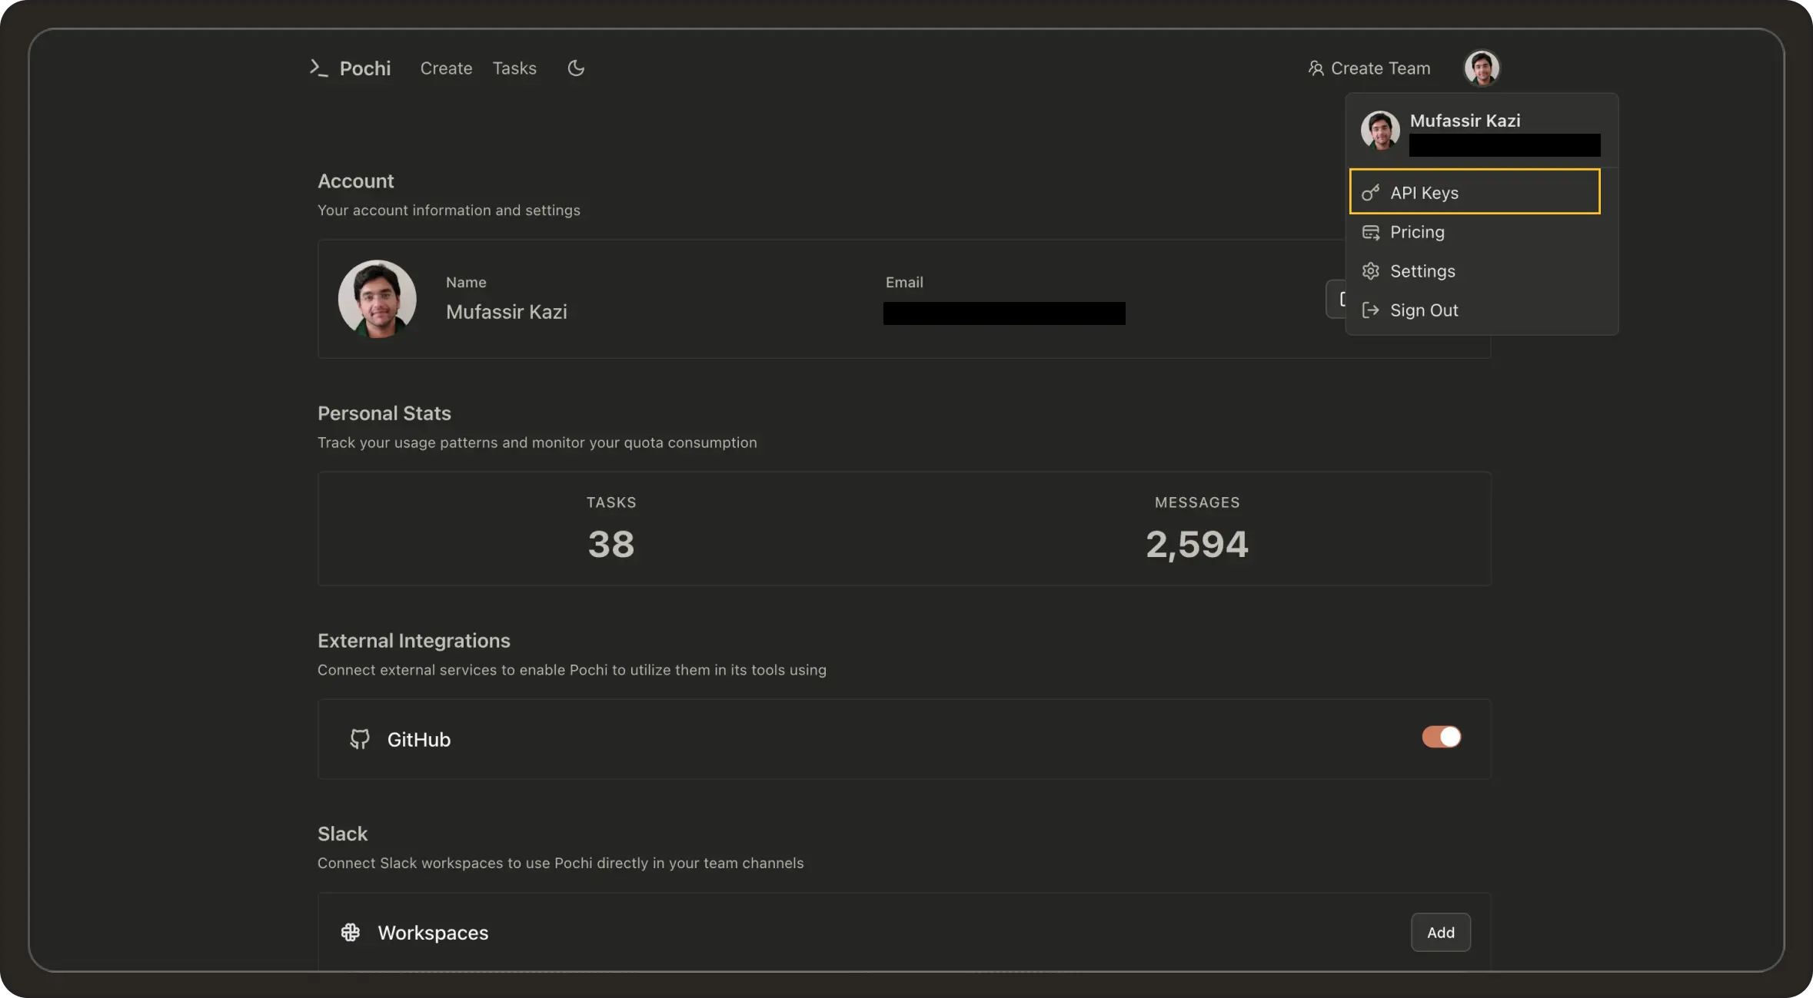Open the user avatar dropdown in header
The width and height of the screenshot is (1813, 998).
[1481, 68]
